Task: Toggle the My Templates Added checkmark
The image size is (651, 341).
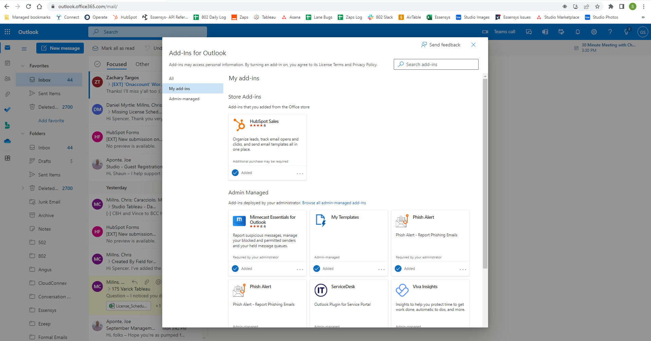Action: 317,269
